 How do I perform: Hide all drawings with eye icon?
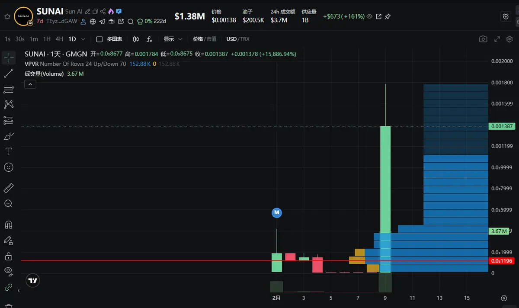[9, 271]
